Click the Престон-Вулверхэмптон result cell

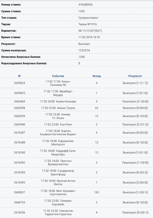point(135,163)
